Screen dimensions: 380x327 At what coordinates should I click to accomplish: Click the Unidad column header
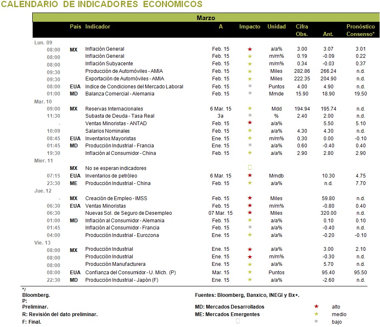(277, 26)
